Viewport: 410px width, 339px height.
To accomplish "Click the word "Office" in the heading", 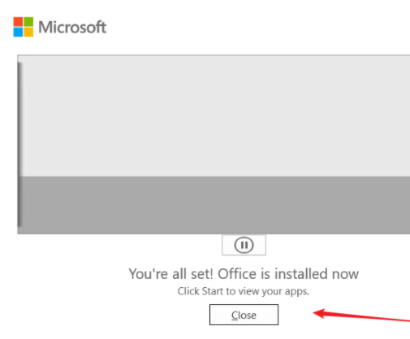I will click(x=237, y=274).
